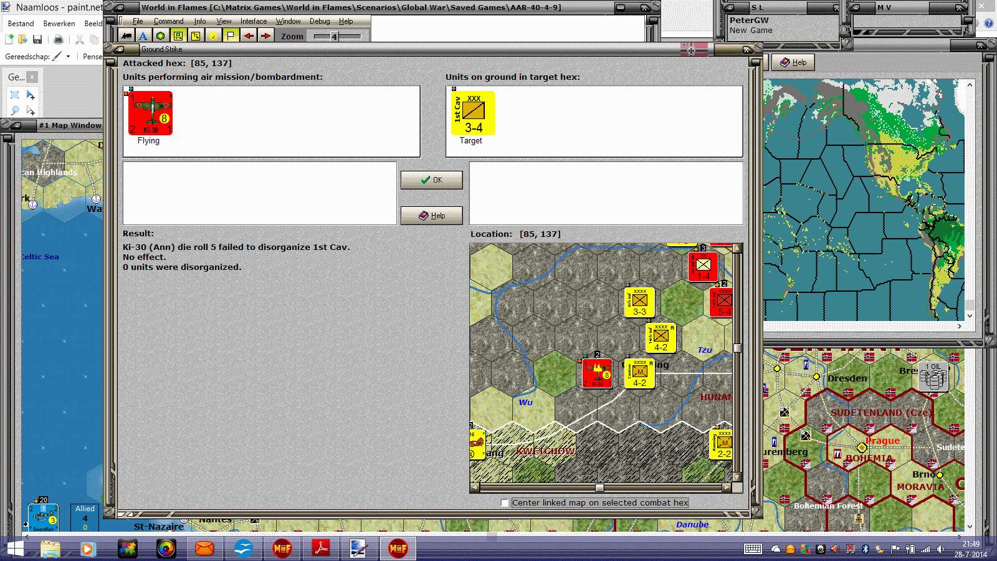Click the second yellow counter toolbar icon

[196, 36]
